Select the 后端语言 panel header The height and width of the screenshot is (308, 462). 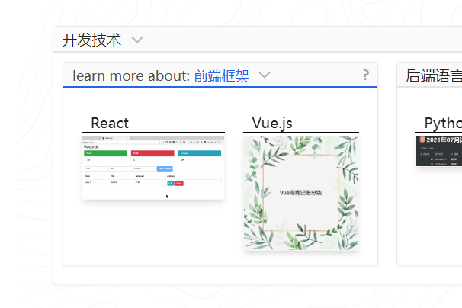434,75
